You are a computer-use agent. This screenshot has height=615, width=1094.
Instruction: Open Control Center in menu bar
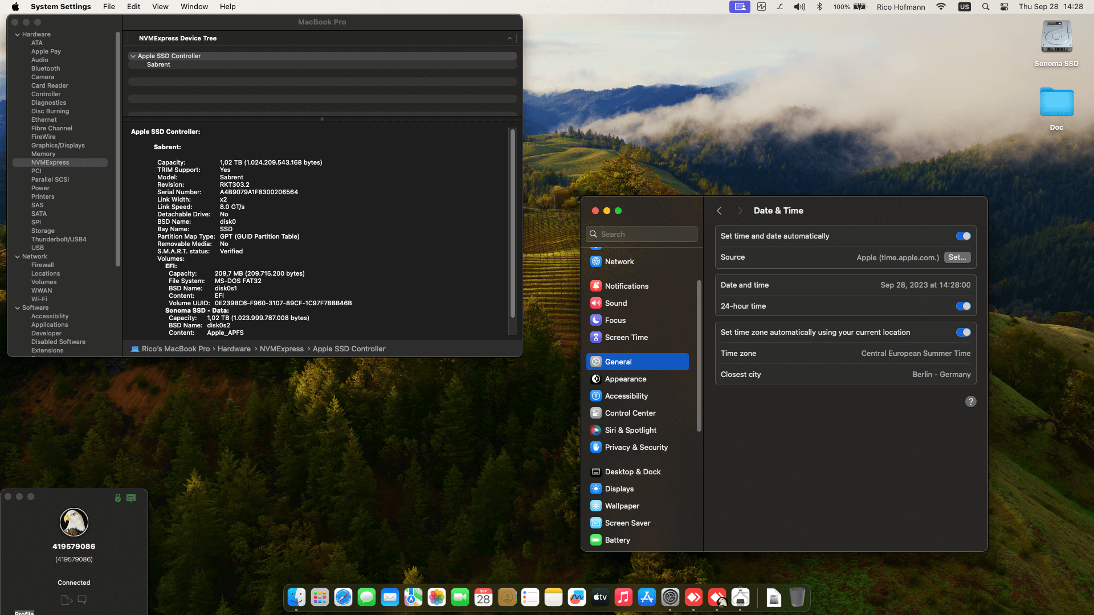point(1004,7)
